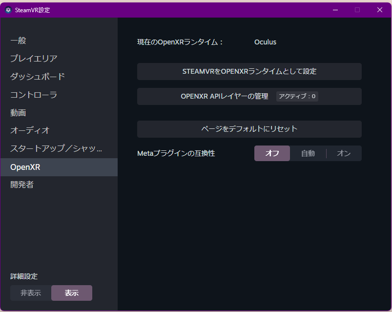Go to the ダッシュボード settings
This screenshot has height=312, width=392.
tap(59, 77)
